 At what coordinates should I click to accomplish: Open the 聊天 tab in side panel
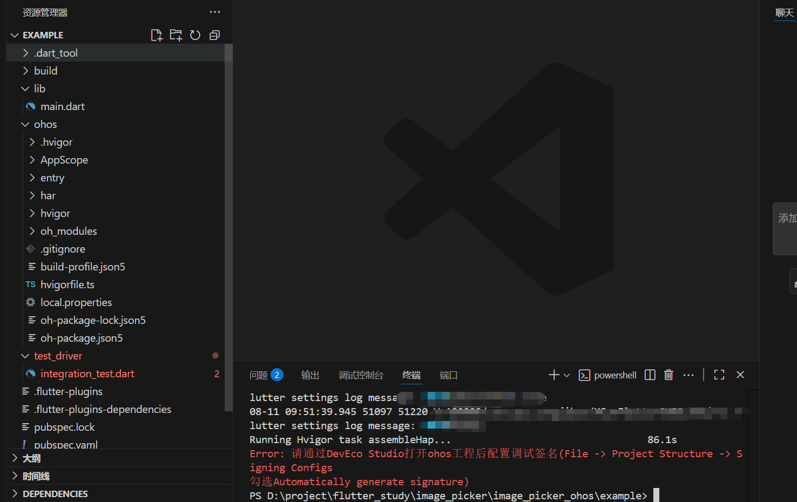coord(785,12)
